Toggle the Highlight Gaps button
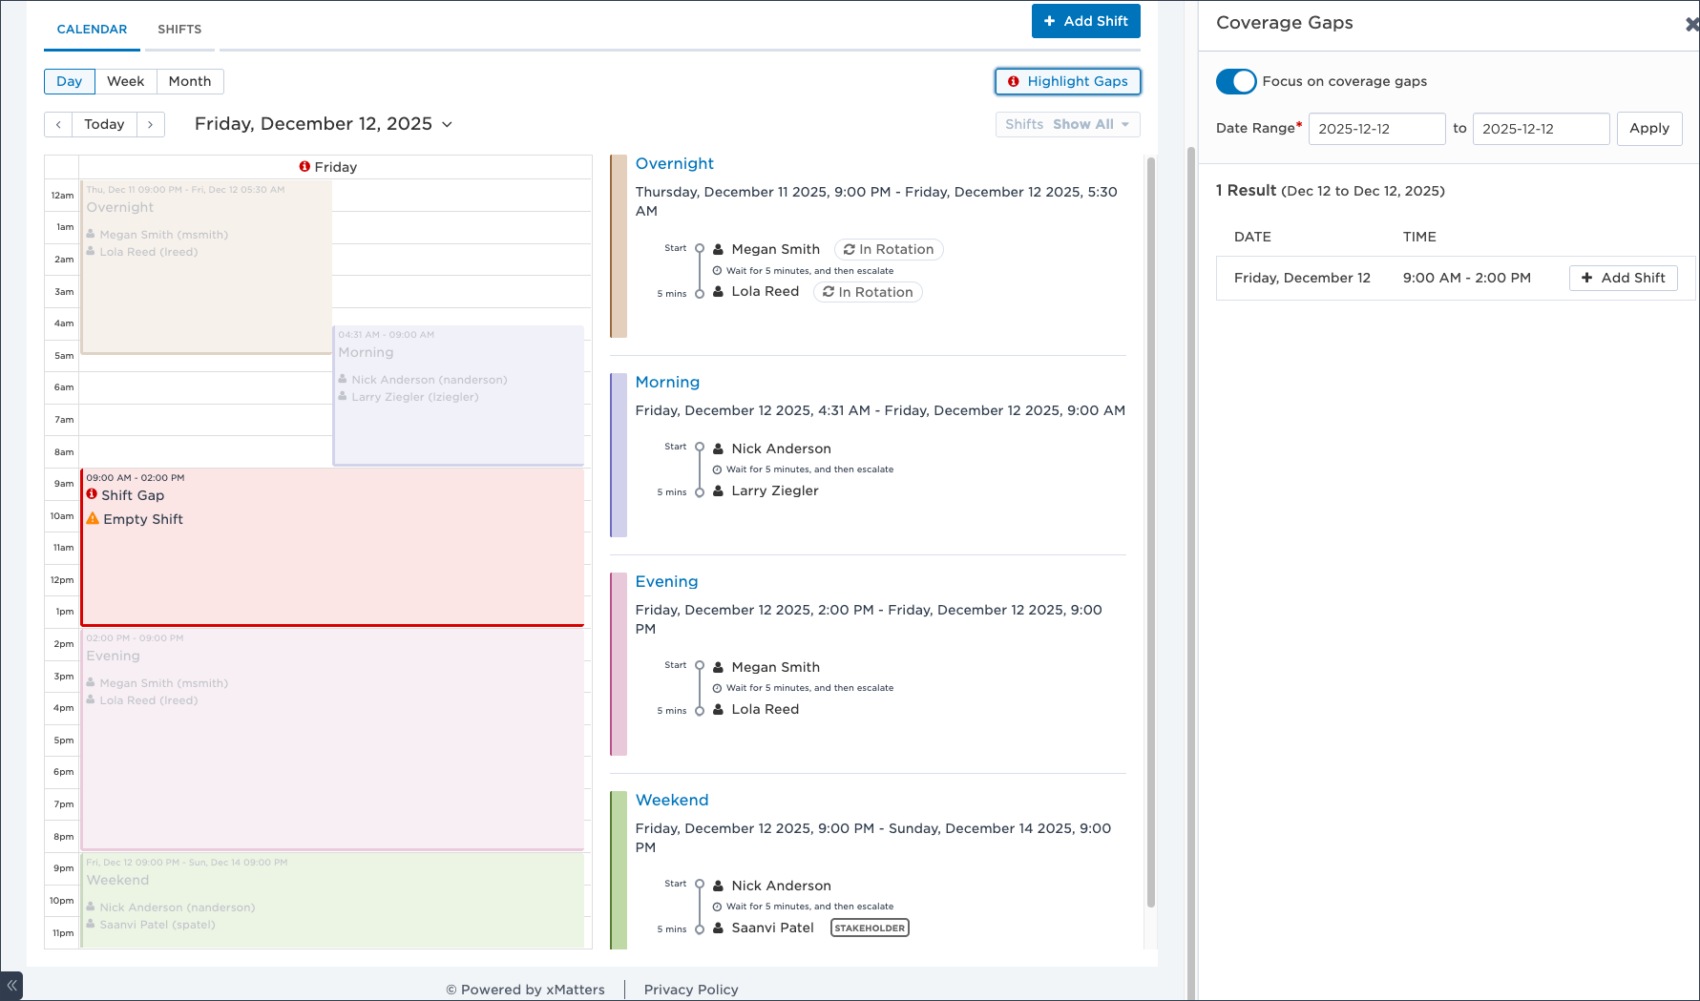The height and width of the screenshot is (1001, 1700). point(1067,82)
